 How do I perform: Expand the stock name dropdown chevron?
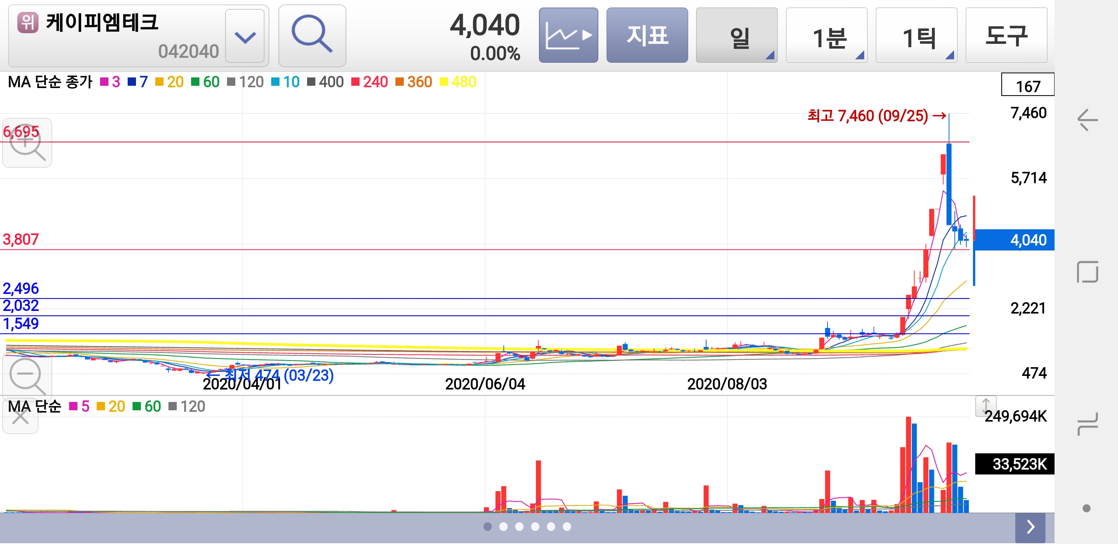point(245,37)
